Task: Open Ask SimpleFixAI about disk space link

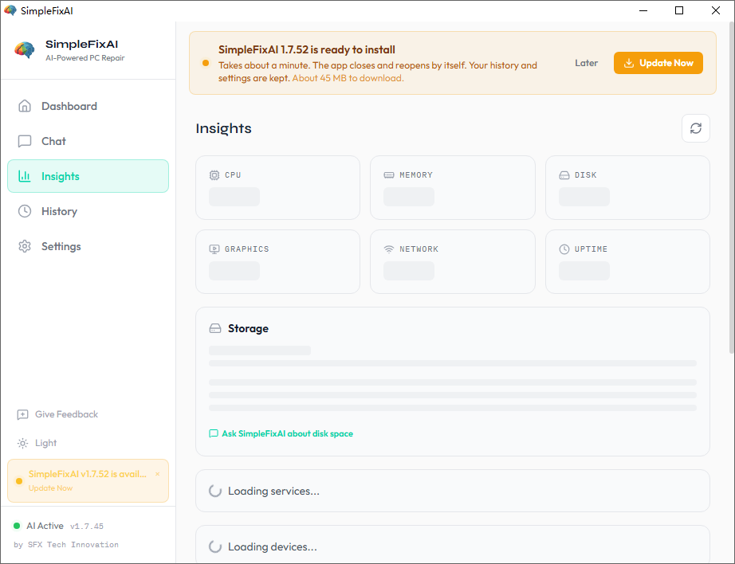Action: (281, 434)
